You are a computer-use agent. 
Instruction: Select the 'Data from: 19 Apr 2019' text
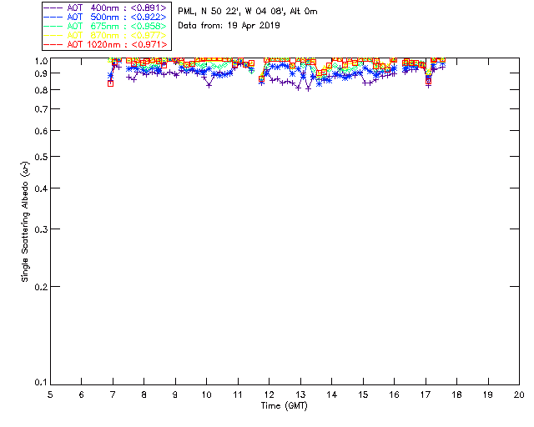(x=229, y=26)
